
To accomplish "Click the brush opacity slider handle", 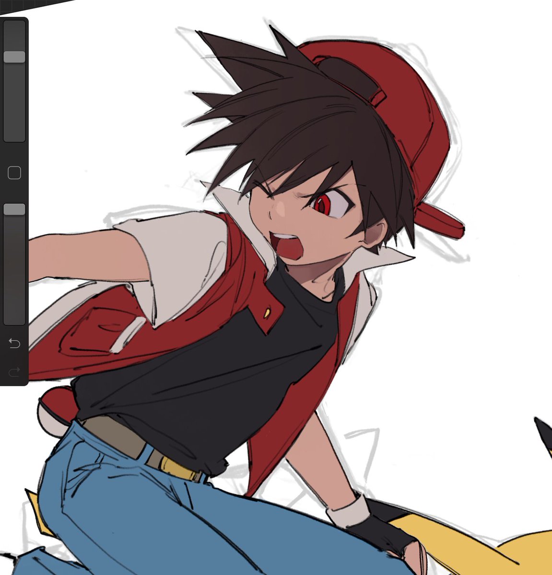I will point(14,209).
